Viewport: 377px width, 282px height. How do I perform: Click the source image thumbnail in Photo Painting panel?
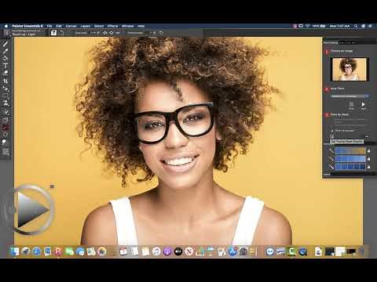pos(350,69)
